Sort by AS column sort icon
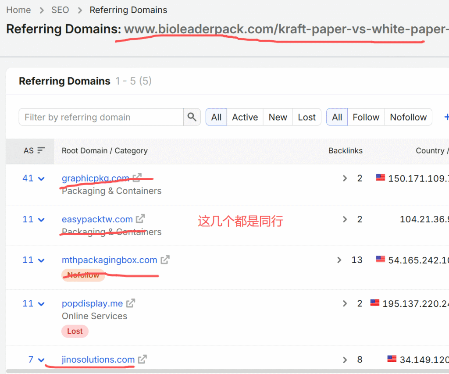Viewport: 449px width, 374px height. click(41, 150)
